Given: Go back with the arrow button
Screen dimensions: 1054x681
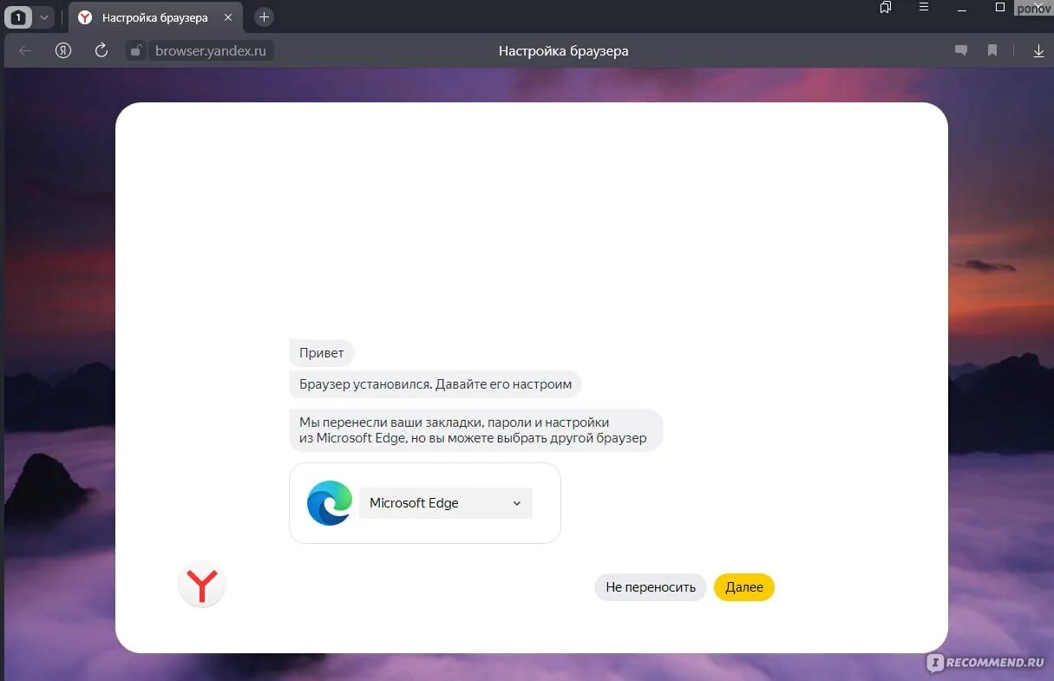Looking at the screenshot, I should coord(25,51).
